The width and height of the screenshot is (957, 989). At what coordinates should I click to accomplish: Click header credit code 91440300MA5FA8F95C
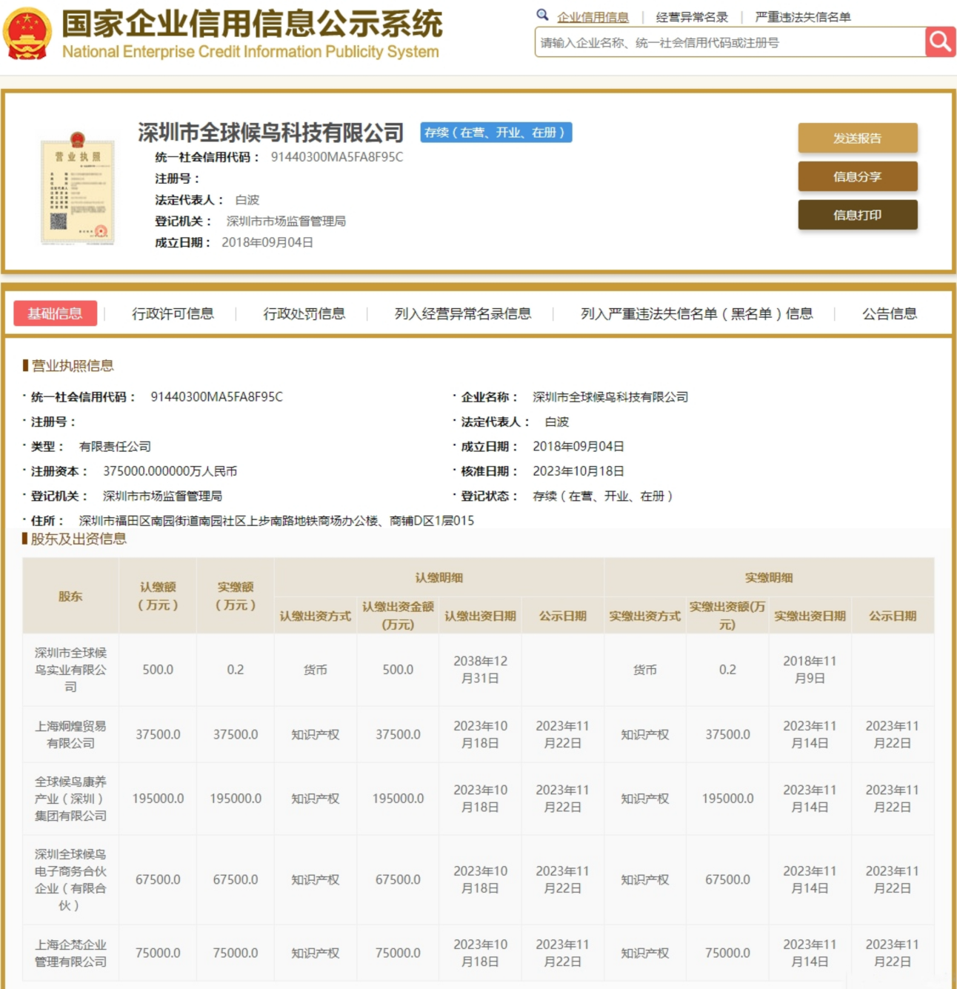coord(337,157)
